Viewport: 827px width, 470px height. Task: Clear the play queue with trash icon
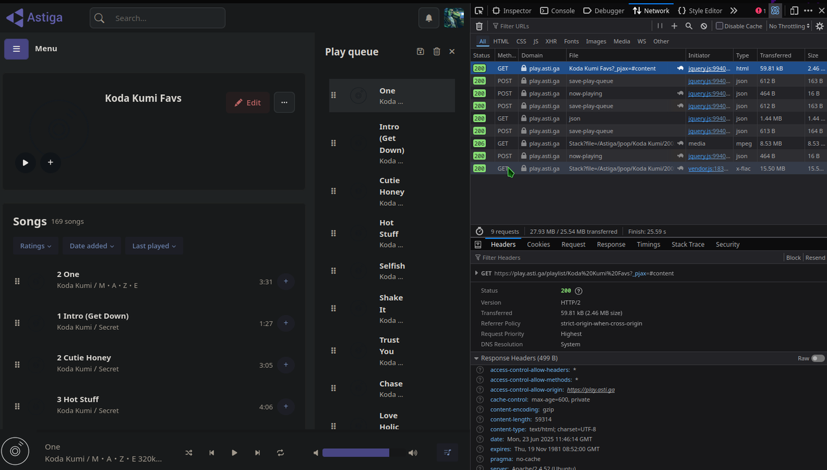pyautogui.click(x=437, y=52)
